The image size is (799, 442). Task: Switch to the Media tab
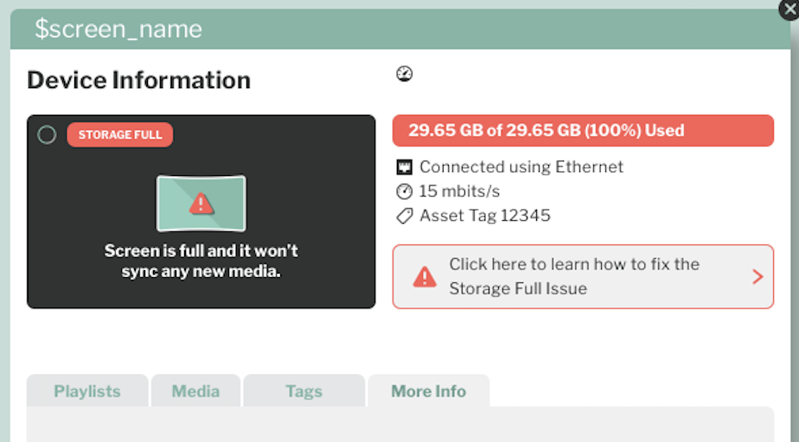tap(195, 390)
